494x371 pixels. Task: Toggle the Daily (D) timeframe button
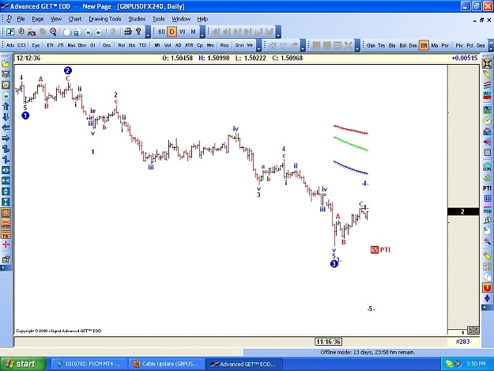pyautogui.click(x=172, y=32)
